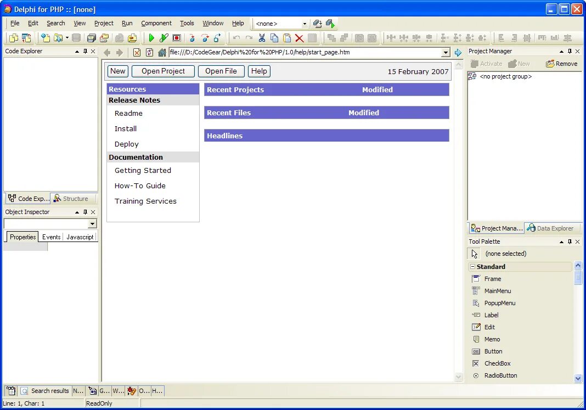Pin the Project Manager panel
Screen dimensions: 586x410
point(570,51)
